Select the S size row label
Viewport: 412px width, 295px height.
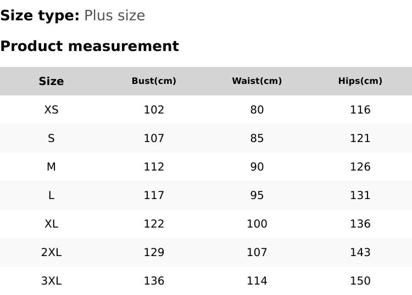click(x=51, y=138)
